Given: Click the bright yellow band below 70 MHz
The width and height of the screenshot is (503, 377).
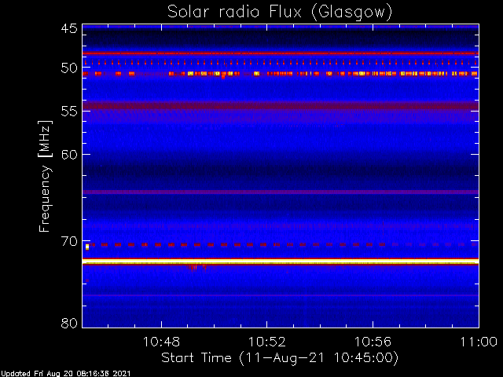Looking at the screenshot, I should [281, 262].
